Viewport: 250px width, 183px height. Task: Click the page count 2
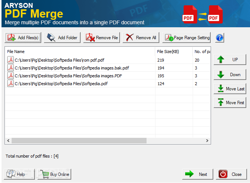pyautogui.click(x=196, y=84)
